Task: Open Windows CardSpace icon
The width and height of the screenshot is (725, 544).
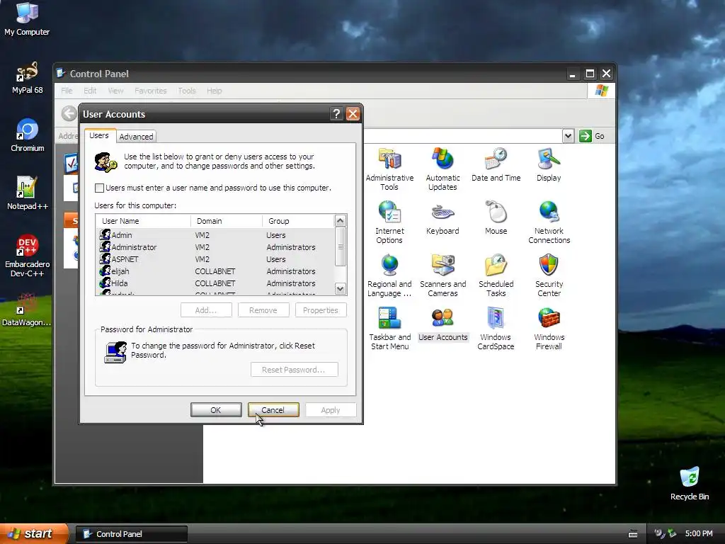Action: pyautogui.click(x=496, y=329)
